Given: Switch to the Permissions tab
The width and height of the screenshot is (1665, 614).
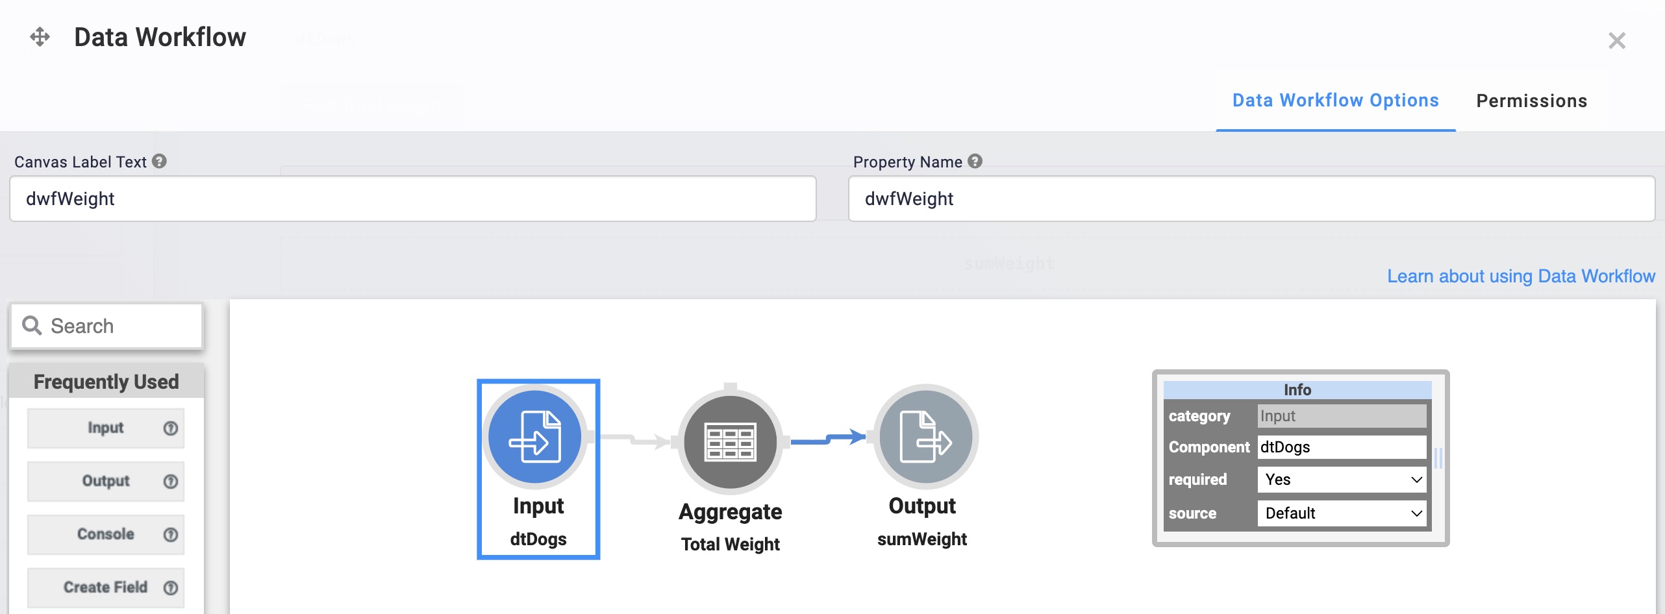Looking at the screenshot, I should point(1532,101).
